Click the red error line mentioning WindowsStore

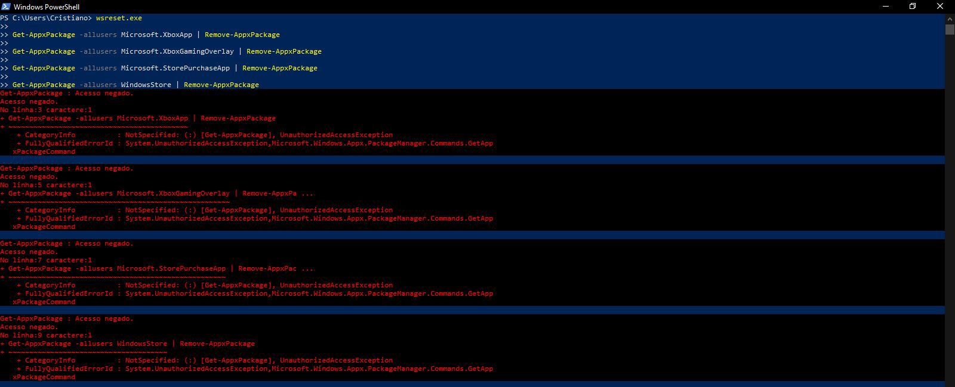127,343
